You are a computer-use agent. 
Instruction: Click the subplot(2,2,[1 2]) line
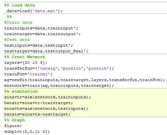27,131
